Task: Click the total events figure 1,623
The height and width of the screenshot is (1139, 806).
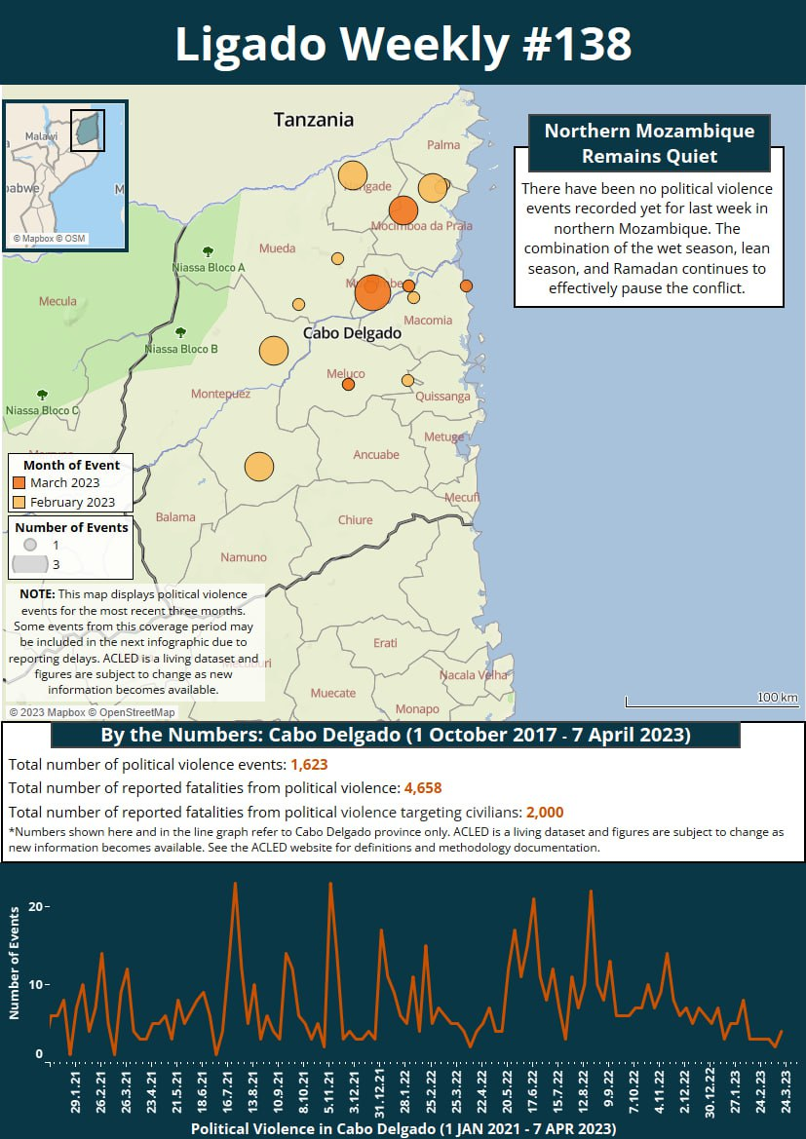Action: click(310, 764)
